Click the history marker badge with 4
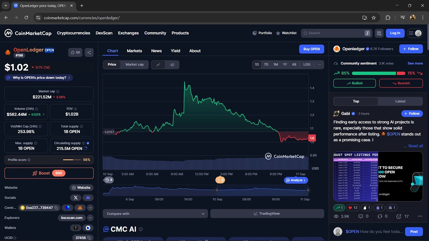Image resolution: width=429 pixels, height=241 pixels. (109, 180)
